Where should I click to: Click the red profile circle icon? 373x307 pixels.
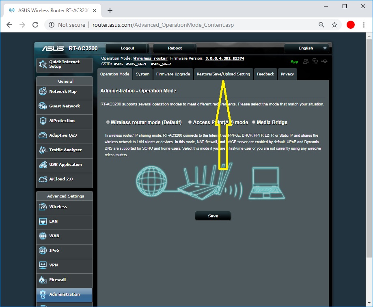click(x=351, y=25)
